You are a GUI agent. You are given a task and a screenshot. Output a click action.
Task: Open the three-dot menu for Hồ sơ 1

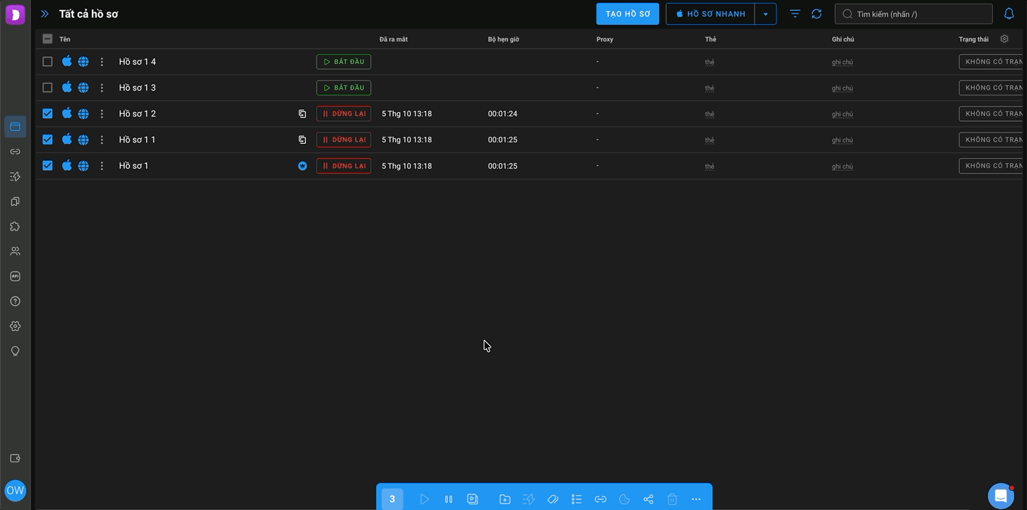tap(102, 166)
